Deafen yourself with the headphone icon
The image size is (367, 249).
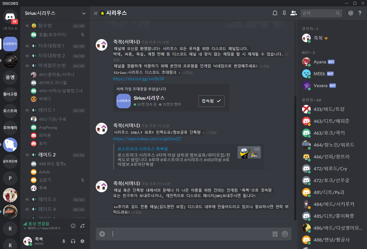73,241
